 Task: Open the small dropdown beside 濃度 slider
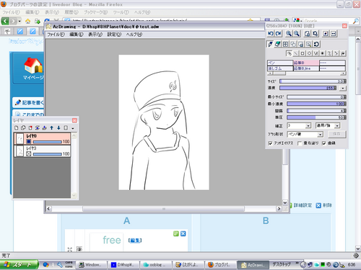click(x=343, y=89)
